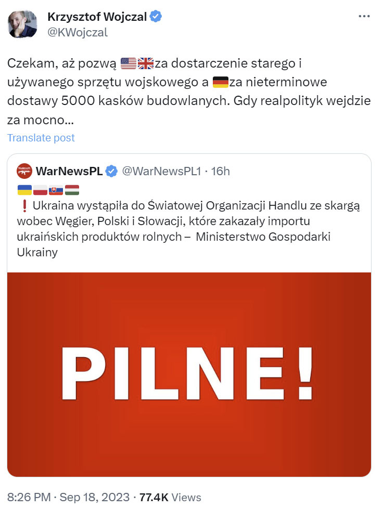
Task: View the 77.4K Views count
Action: point(170,497)
